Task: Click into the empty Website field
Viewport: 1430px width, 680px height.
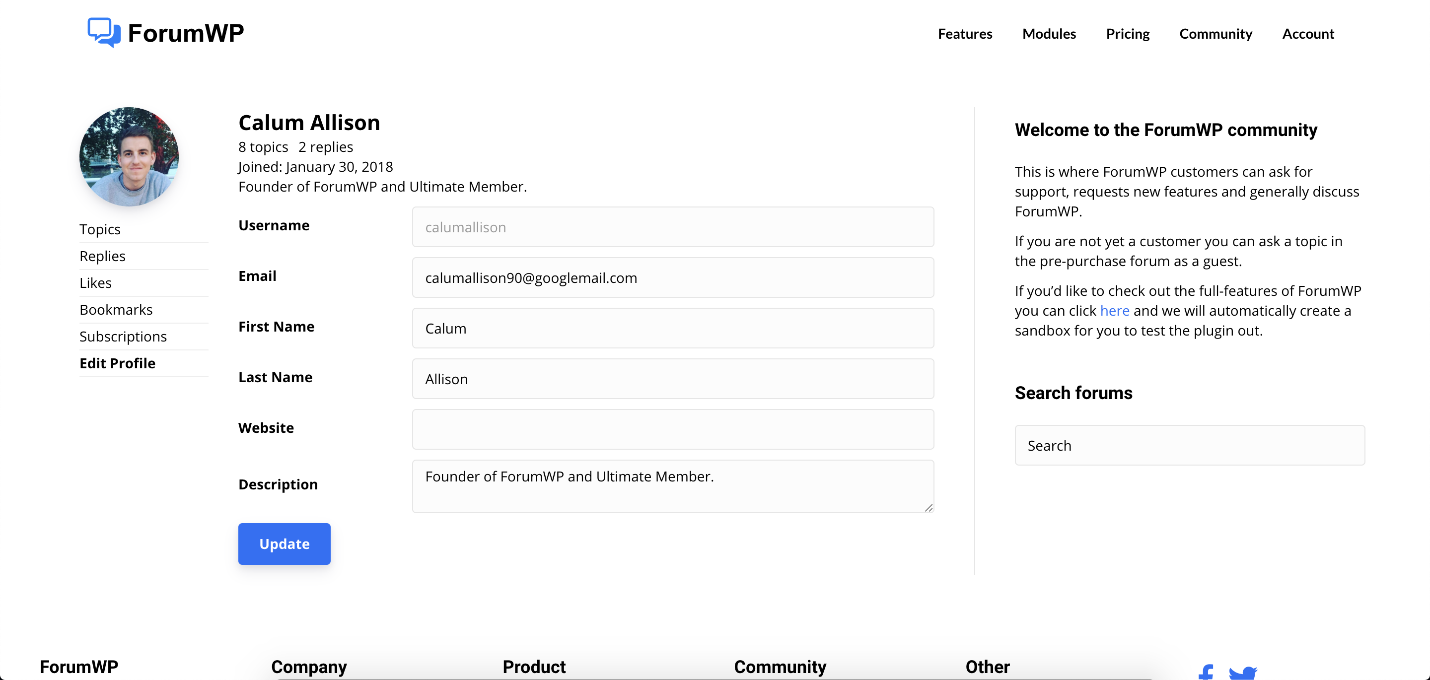Action: 673,429
